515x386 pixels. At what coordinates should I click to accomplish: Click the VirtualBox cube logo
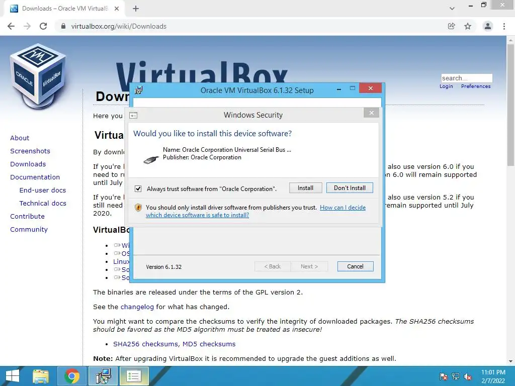[38, 76]
